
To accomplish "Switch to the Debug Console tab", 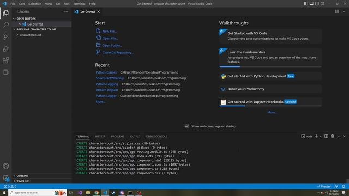I will 157,136.
